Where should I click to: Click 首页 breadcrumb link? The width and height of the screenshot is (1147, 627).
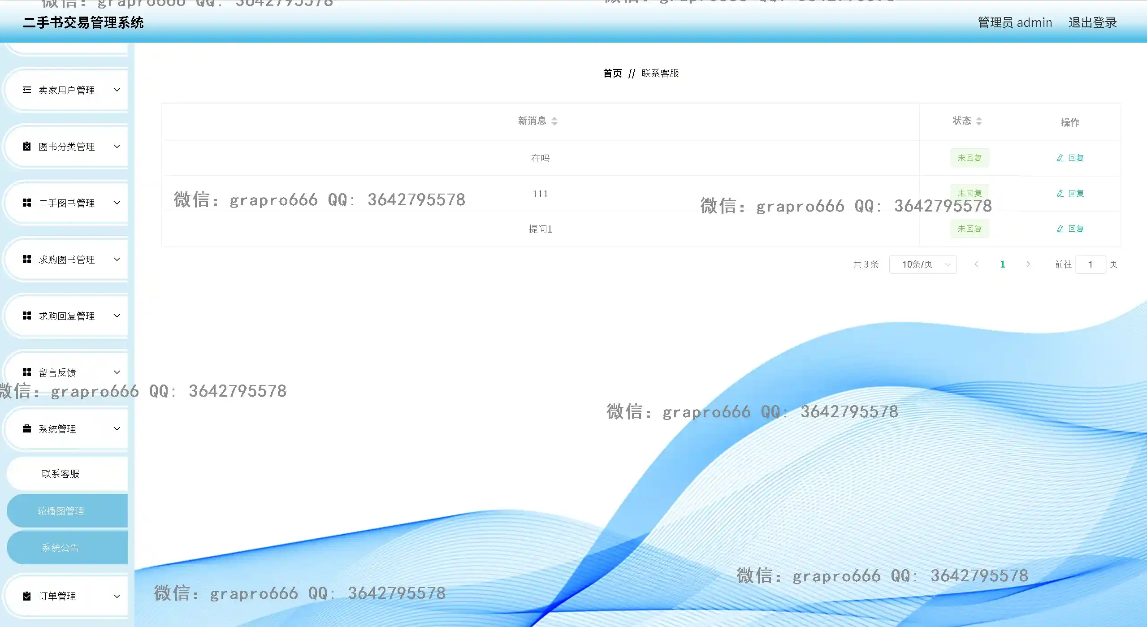[x=612, y=73]
